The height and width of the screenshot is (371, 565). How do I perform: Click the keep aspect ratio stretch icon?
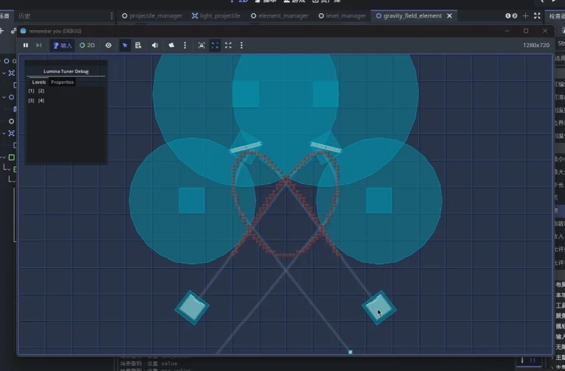click(x=215, y=45)
